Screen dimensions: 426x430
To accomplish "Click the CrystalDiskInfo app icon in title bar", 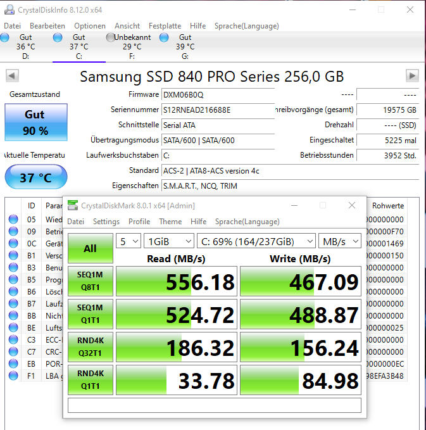I will tap(9, 9).
